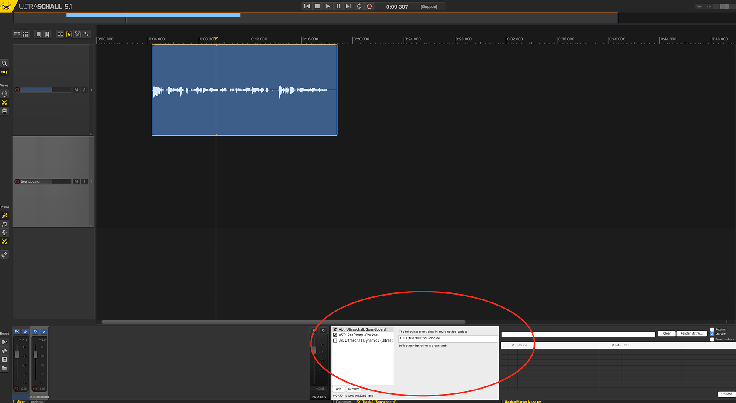736x403 pixels.
Task: Arm record on the Soundboard track
Action: (17, 181)
